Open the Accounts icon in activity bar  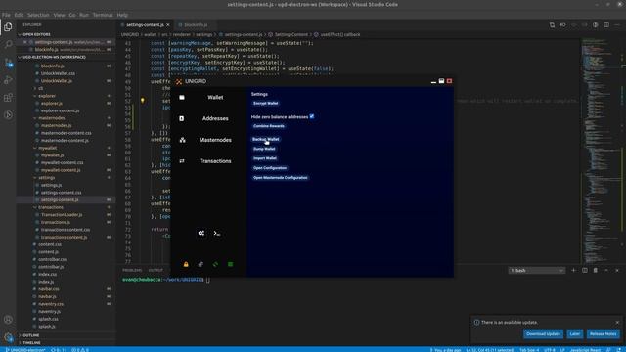(x=8, y=320)
